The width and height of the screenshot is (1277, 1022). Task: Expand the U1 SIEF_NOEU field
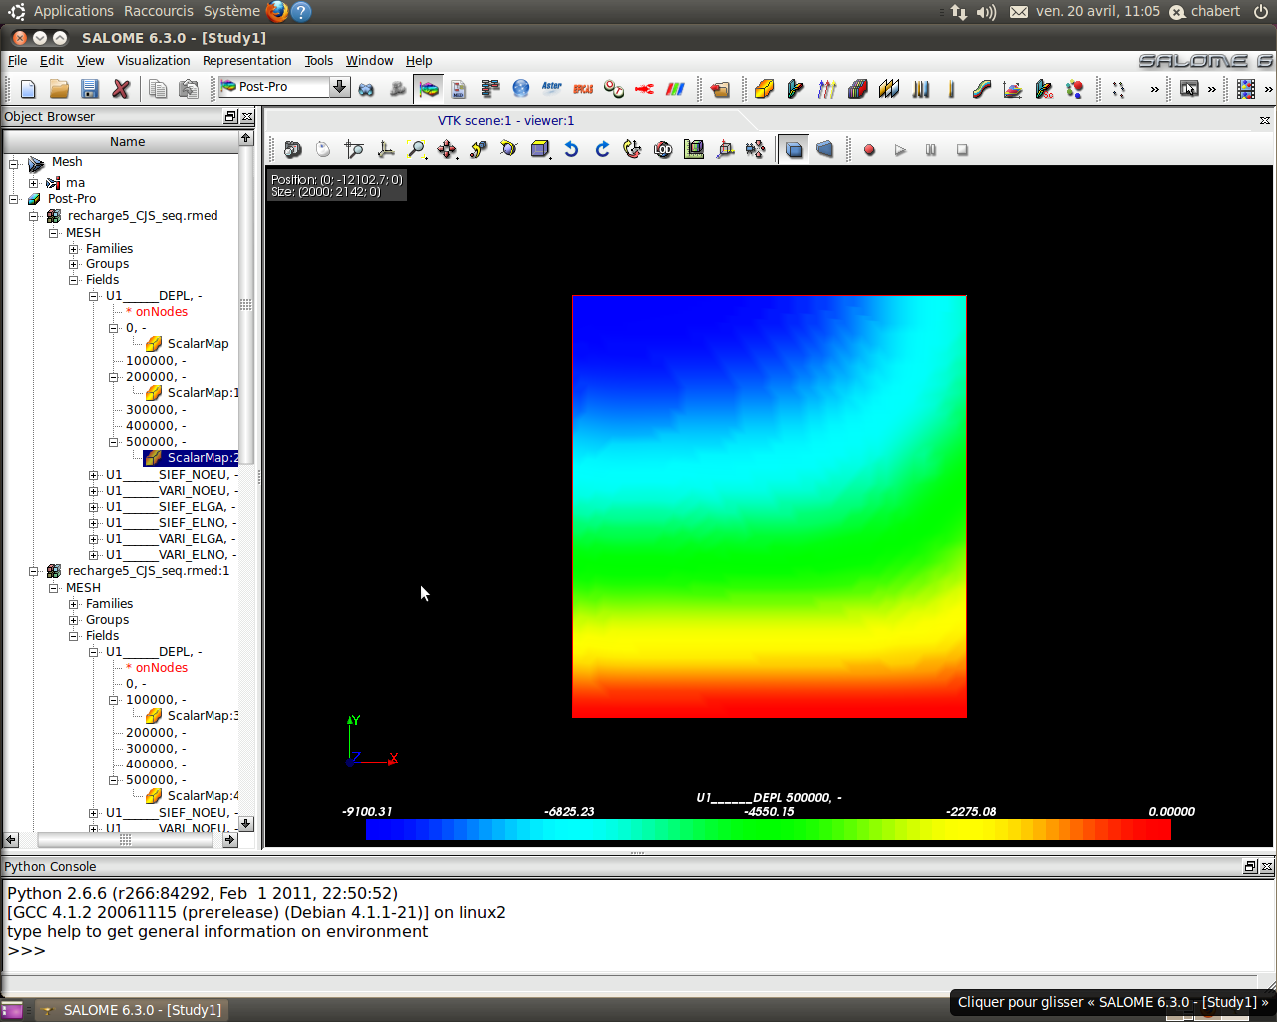[94, 475]
